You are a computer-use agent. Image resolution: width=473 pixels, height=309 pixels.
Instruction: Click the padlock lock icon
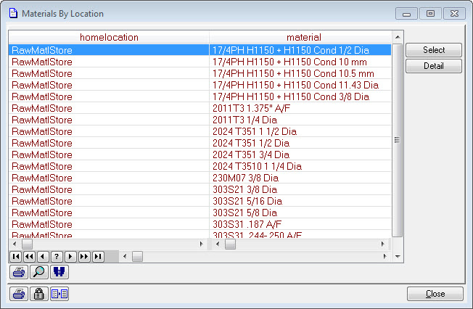point(39,294)
